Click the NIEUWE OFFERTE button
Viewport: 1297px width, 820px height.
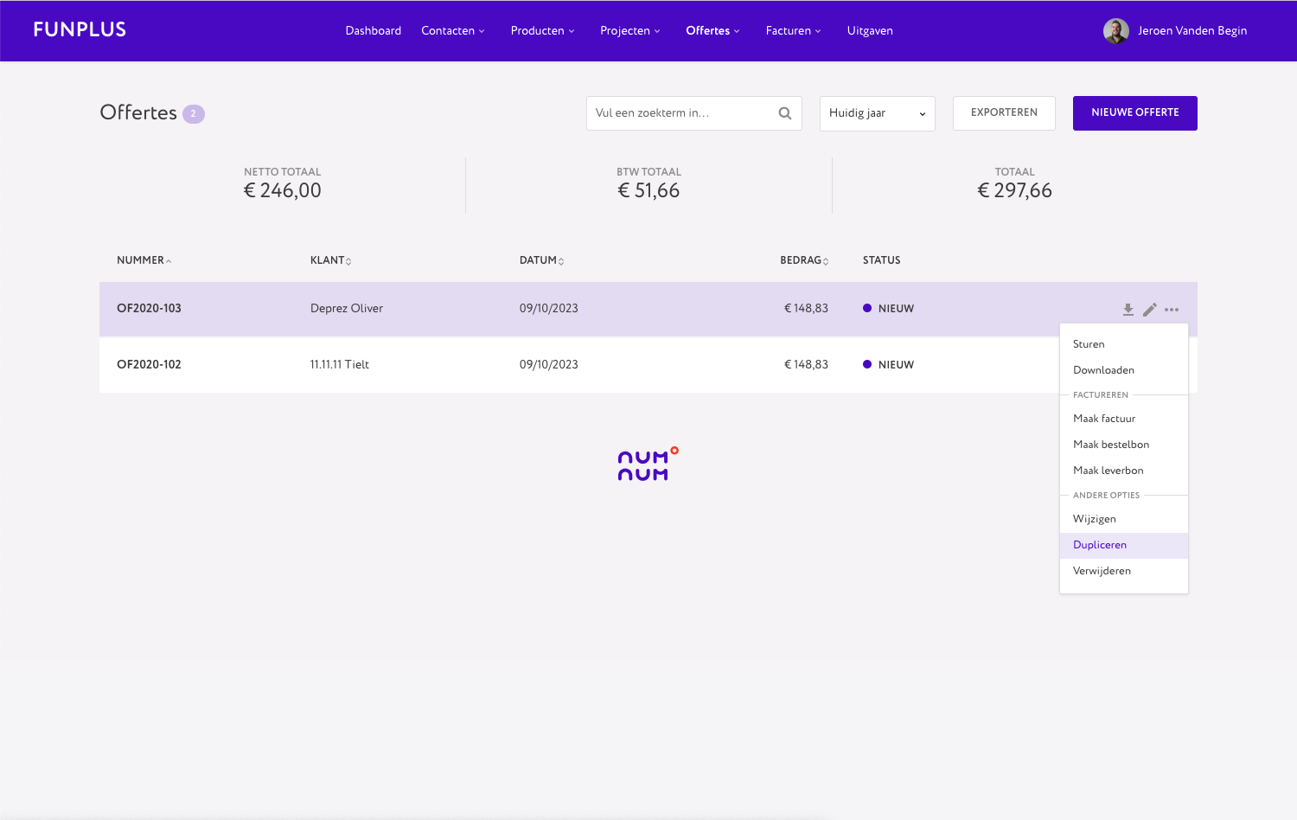1134,112
